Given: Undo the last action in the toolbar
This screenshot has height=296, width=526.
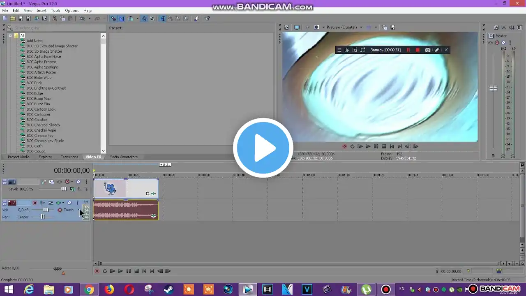Looking at the screenshot, I should 82,18.
